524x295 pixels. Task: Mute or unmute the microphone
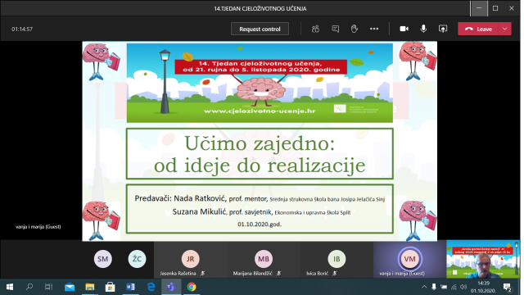point(423,29)
